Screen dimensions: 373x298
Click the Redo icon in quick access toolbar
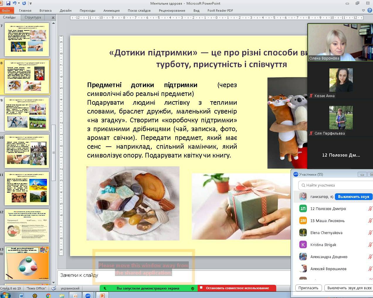pyautogui.click(x=24, y=3)
